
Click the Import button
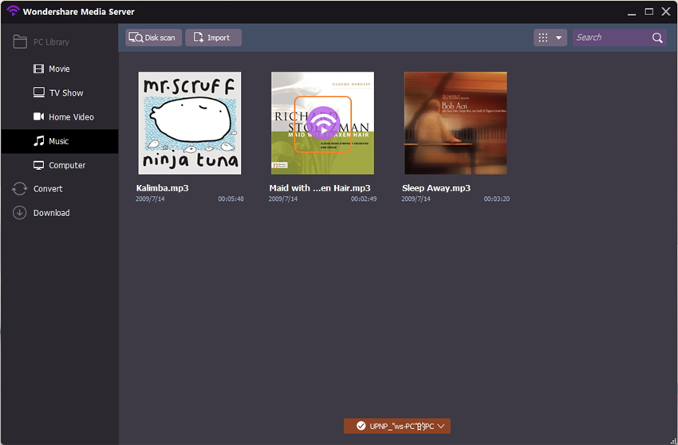tap(213, 37)
